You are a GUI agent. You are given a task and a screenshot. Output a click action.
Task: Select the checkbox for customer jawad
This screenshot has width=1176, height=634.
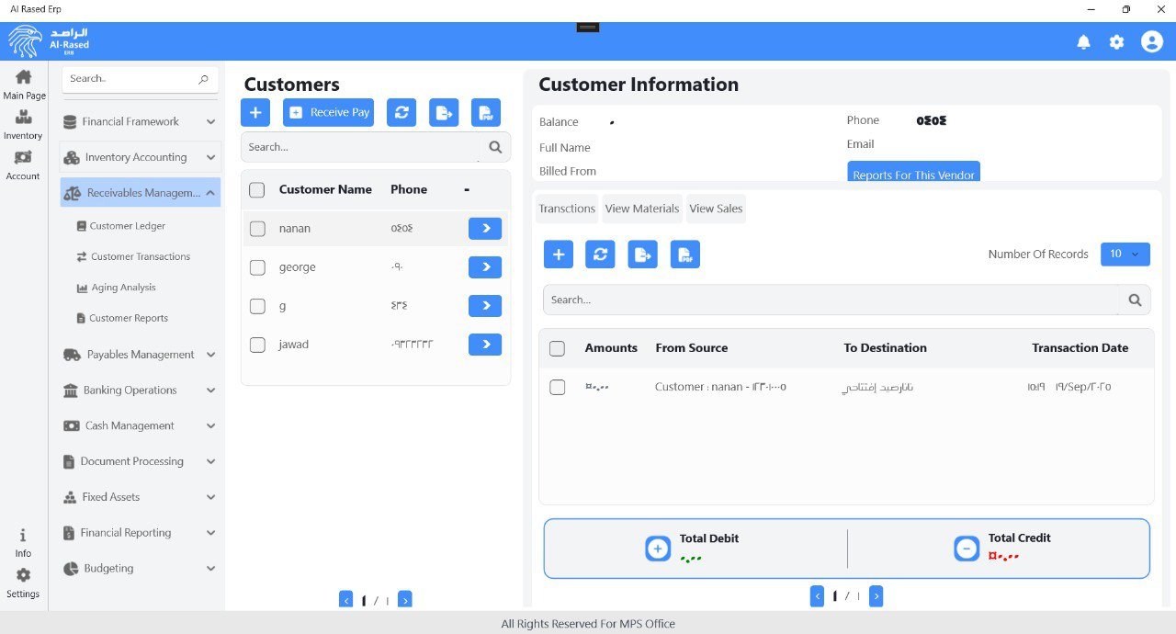[257, 345]
